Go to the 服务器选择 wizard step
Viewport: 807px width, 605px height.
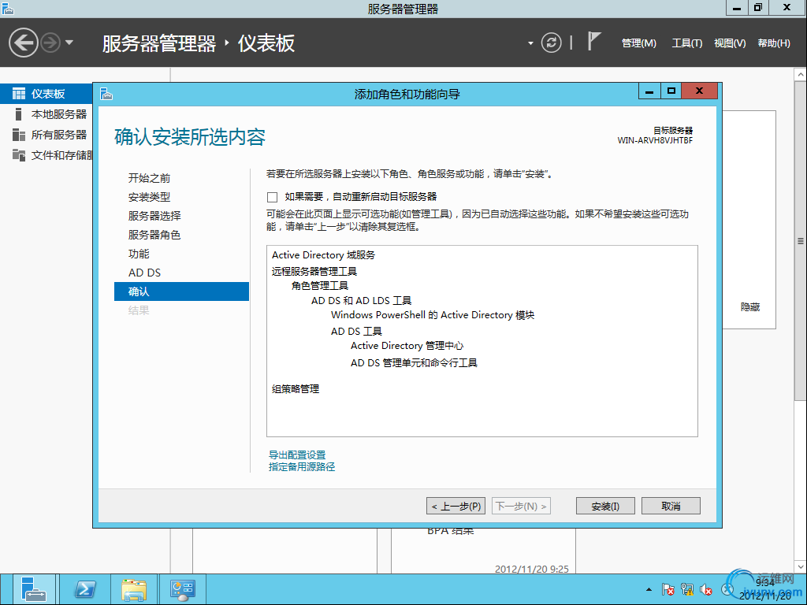pyautogui.click(x=154, y=216)
